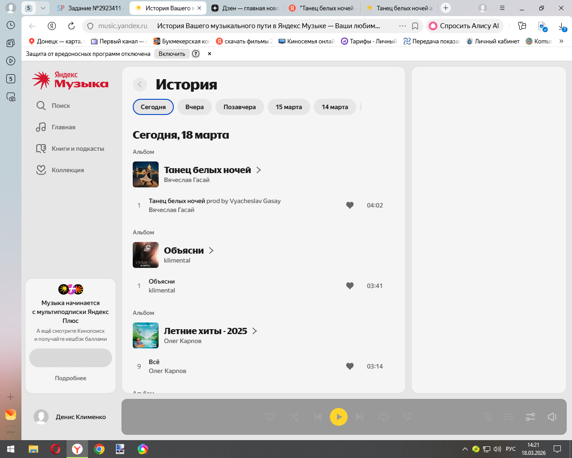Switch history to Позавчера
The height and width of the screenshot is (458, 572).
point(240,107)
